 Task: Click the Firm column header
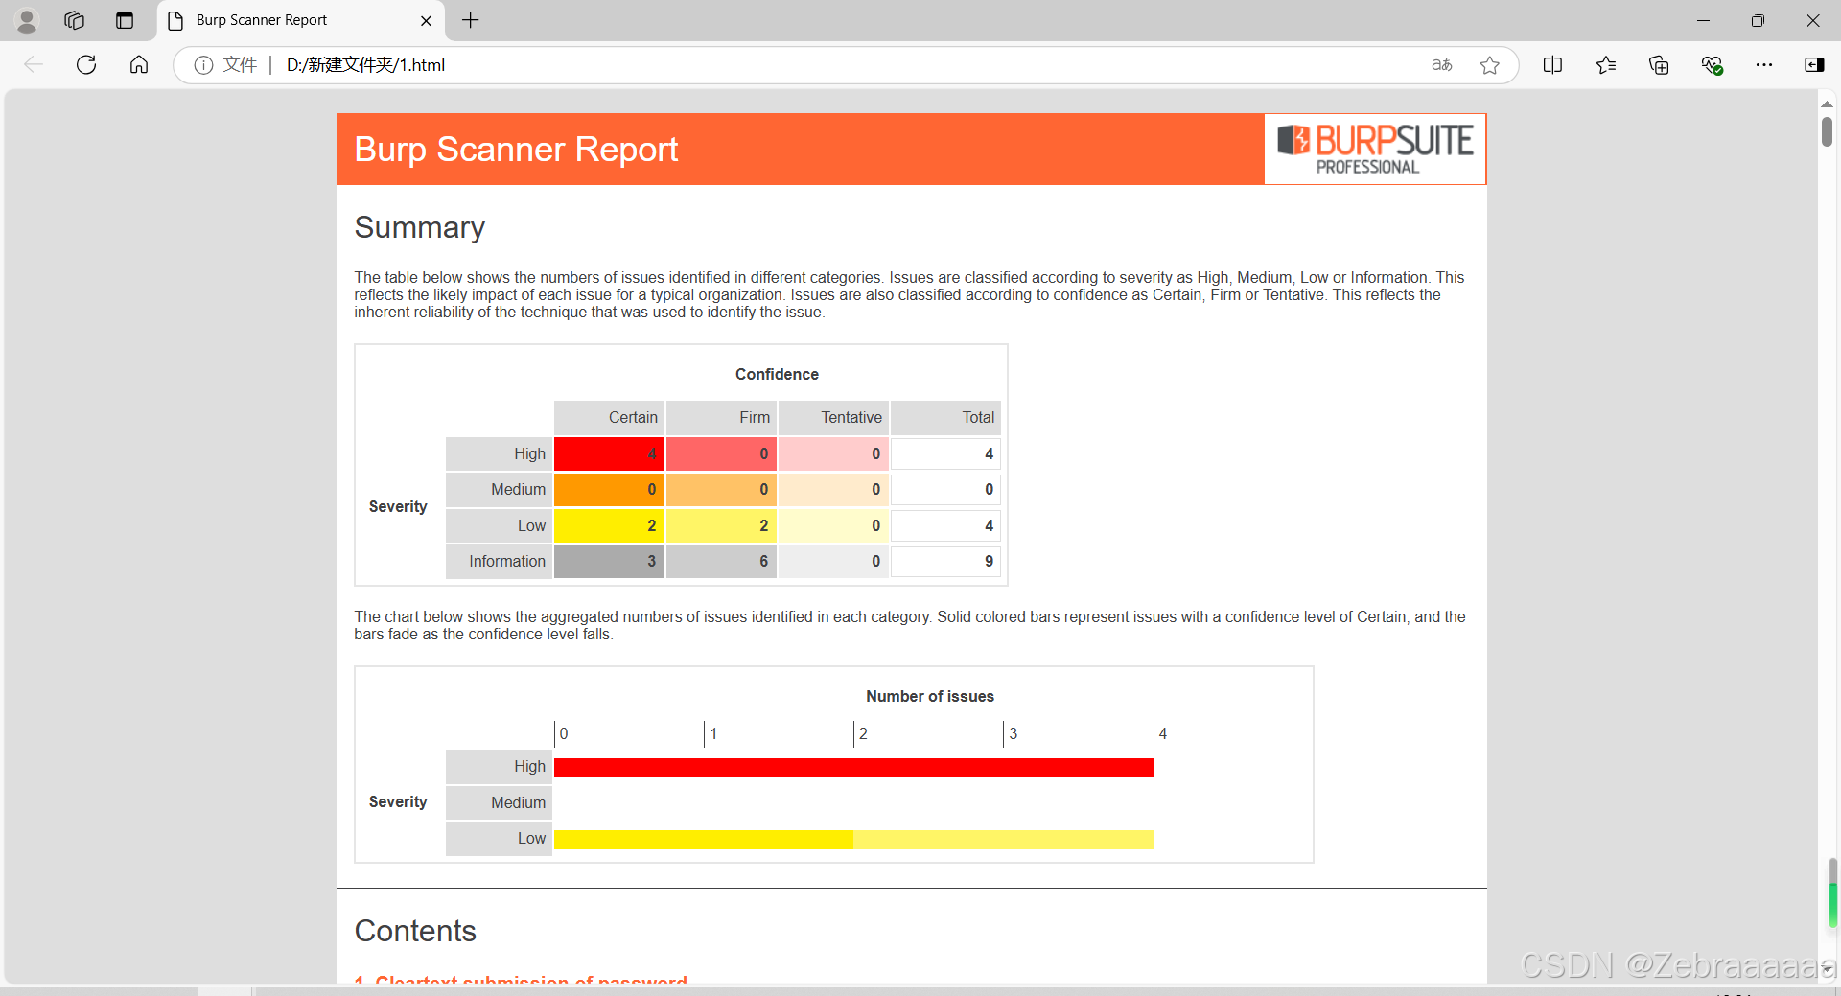tap(721, 417)
